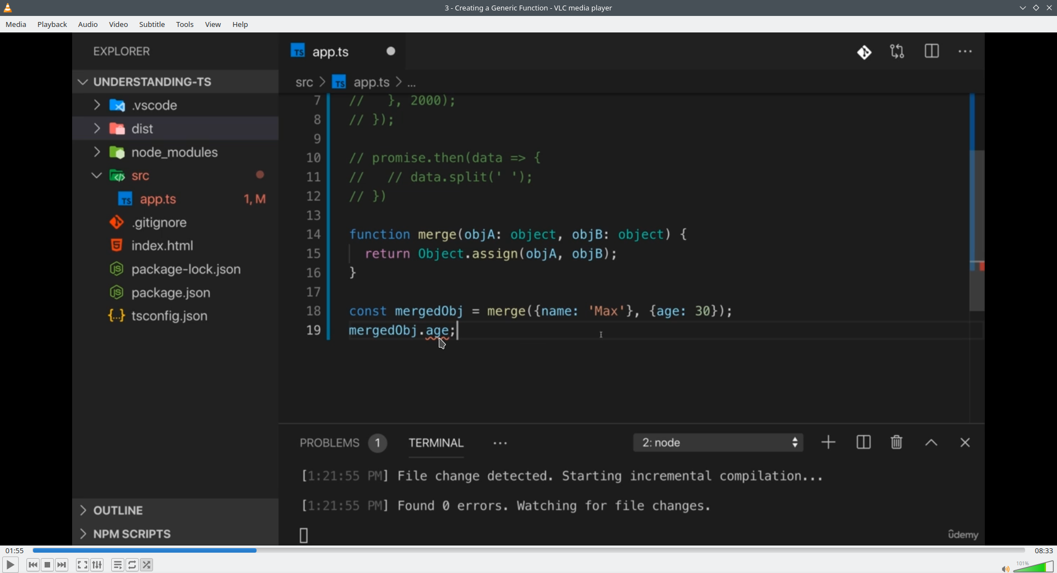Seek along the video progress bar
The image size is (1057, 573).
click(528, 550)
